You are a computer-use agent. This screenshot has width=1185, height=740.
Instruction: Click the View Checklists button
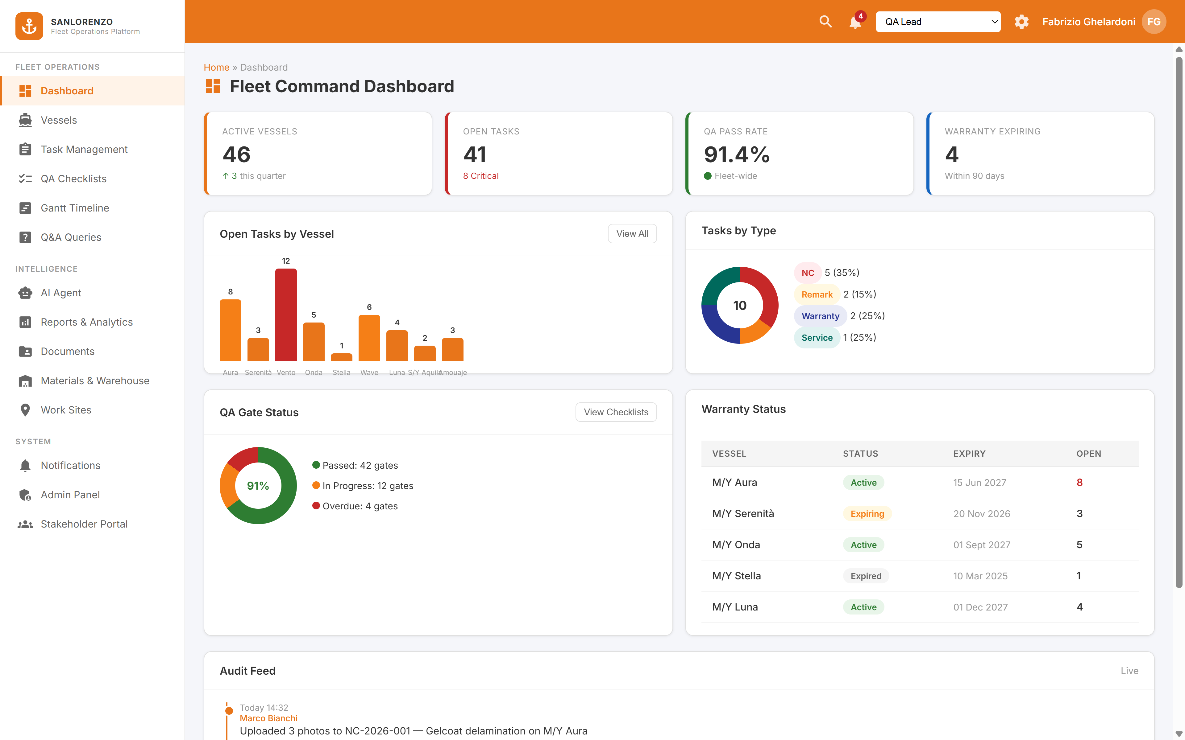pos(616,412)
